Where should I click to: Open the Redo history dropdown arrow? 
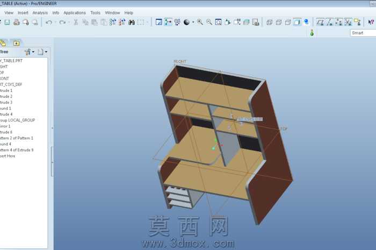pos(69,23)
